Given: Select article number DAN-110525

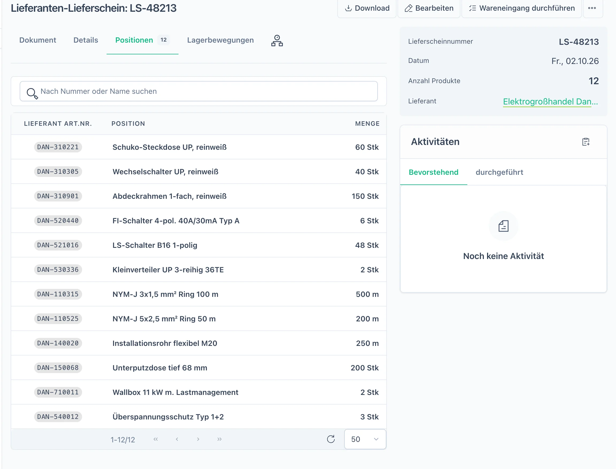Looking at the screenshot, I should (58, 319).
